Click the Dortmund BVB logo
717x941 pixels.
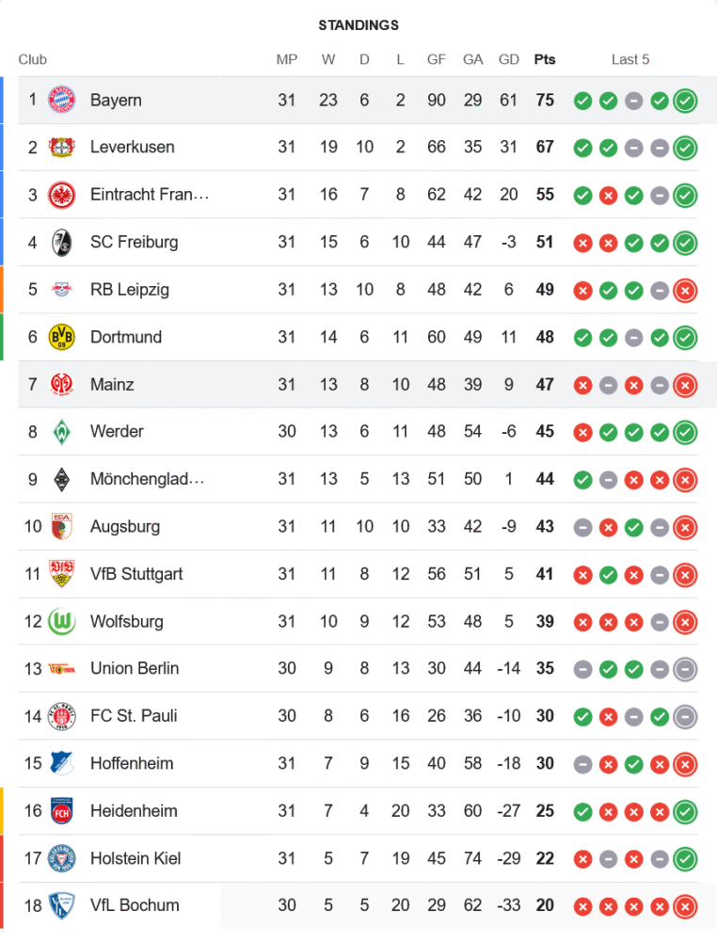[61, 337]
